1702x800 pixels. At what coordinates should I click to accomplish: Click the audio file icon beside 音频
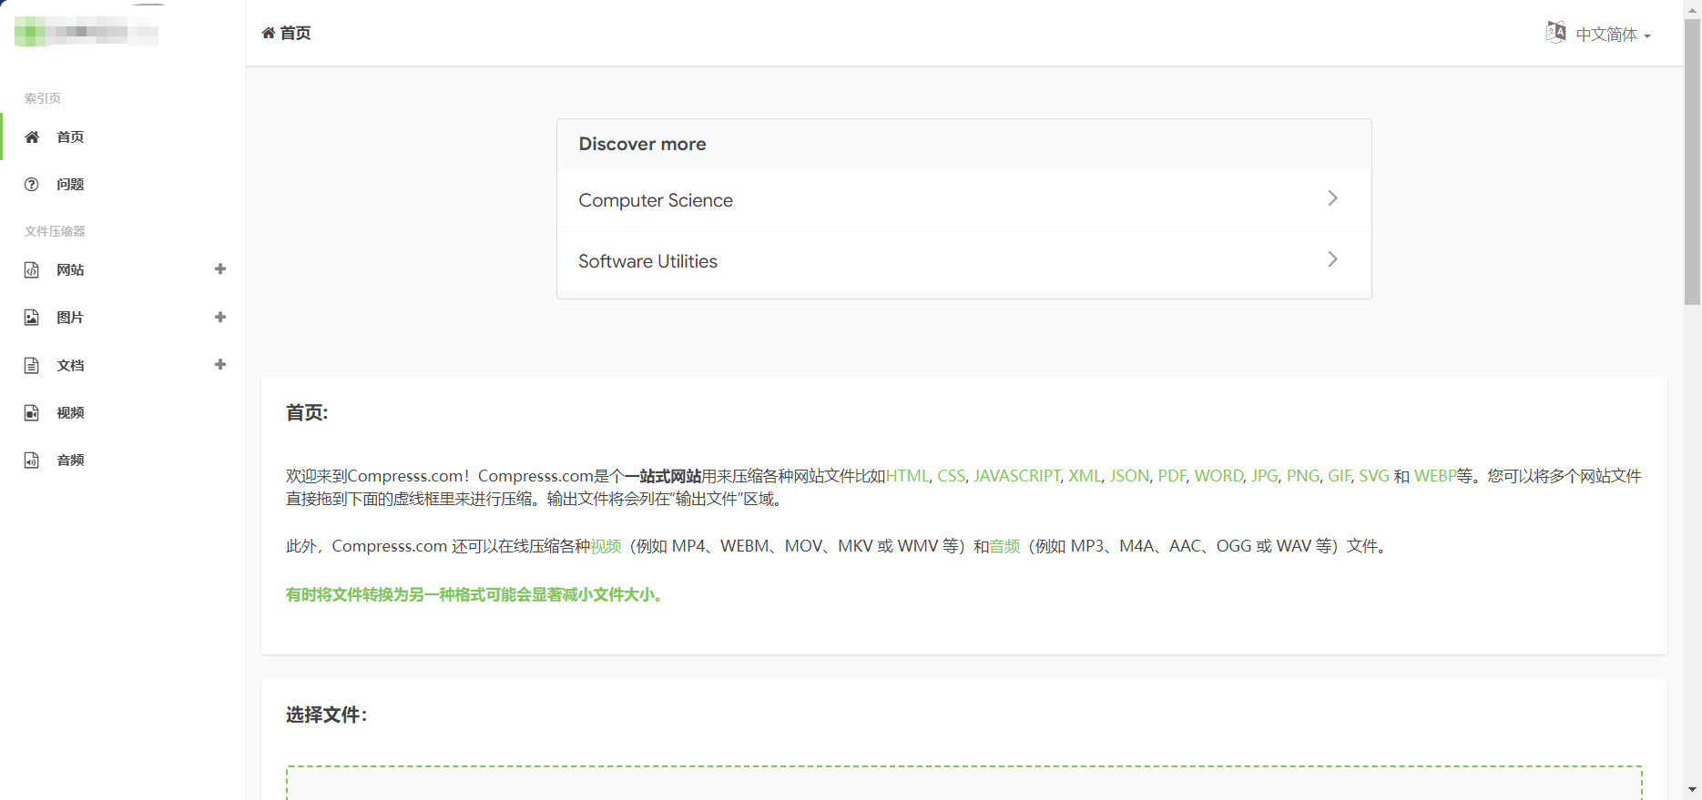pos(32,460)
